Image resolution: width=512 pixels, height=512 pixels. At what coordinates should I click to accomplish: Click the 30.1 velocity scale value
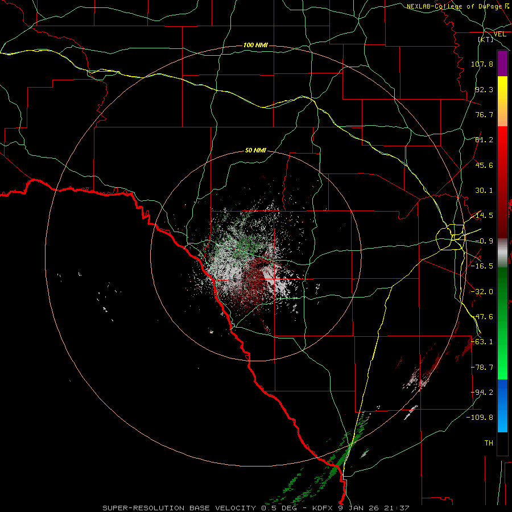click(484, 191)
